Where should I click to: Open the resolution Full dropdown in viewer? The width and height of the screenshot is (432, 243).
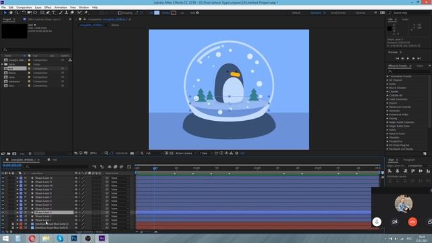155,153
